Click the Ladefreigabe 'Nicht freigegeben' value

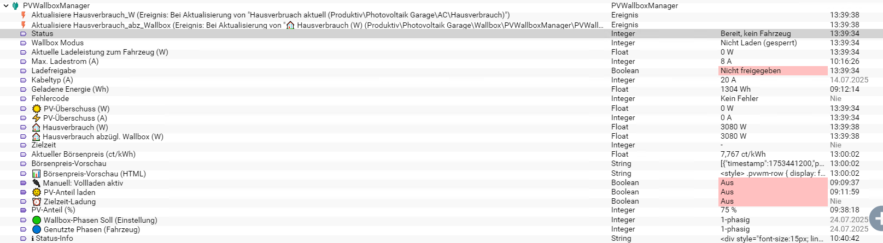[x=772, y=71]
